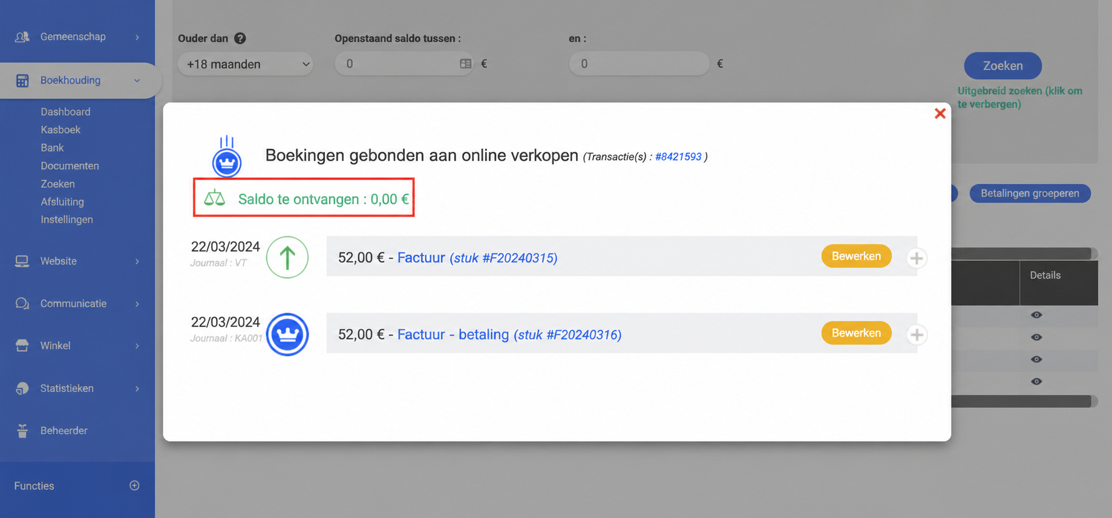Image resolution: width=1112 pixels, height=518 pixels.
Task: Toggle the first eye icon under Details
Action: (x=1036, y=315)
